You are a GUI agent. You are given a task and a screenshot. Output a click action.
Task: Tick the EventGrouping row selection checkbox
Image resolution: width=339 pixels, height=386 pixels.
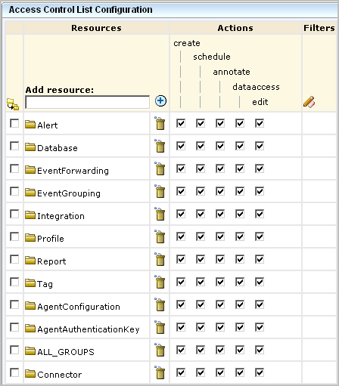tap(14, 191)
